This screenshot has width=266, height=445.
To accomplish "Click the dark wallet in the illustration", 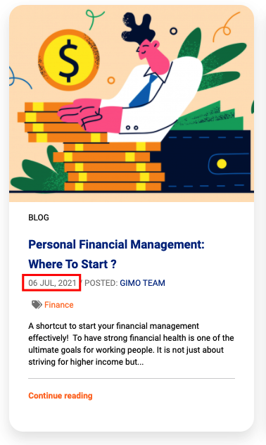I will 205,161.
